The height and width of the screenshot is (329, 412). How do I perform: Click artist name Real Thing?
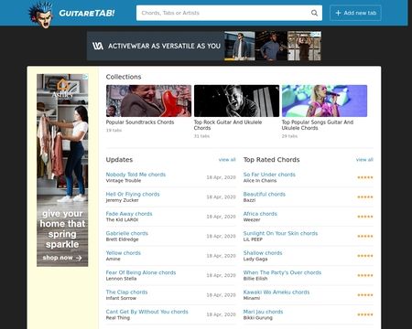[x=118, y=318]
